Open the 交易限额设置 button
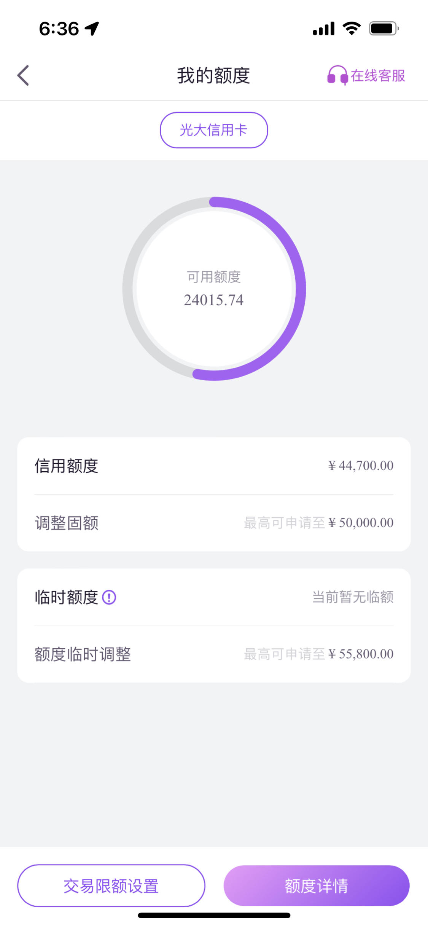 [x=111, y=886]
